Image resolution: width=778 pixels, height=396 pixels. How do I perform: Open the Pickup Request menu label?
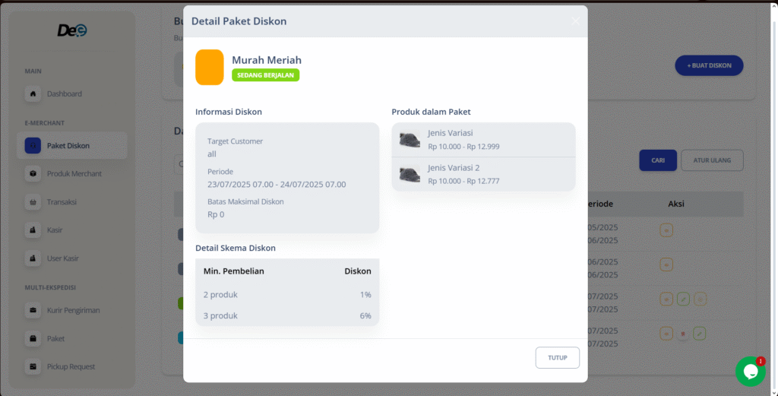click(x=71, y=366)
